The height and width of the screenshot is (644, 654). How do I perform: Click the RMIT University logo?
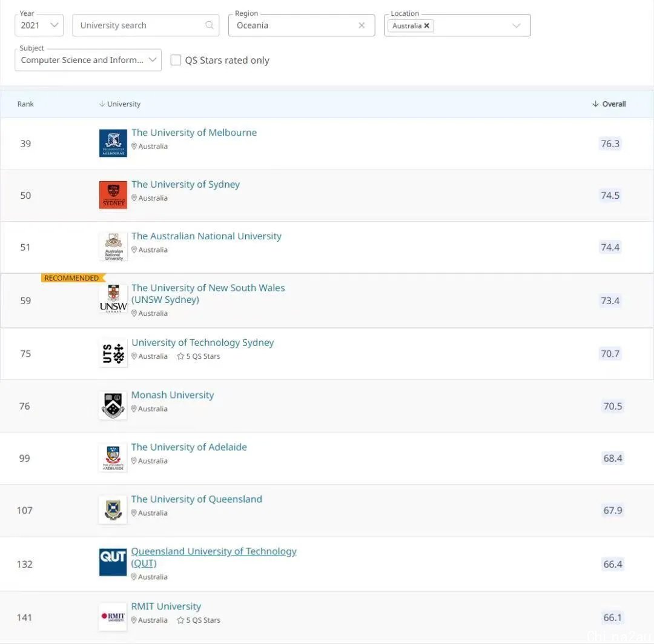coord(113,617)
